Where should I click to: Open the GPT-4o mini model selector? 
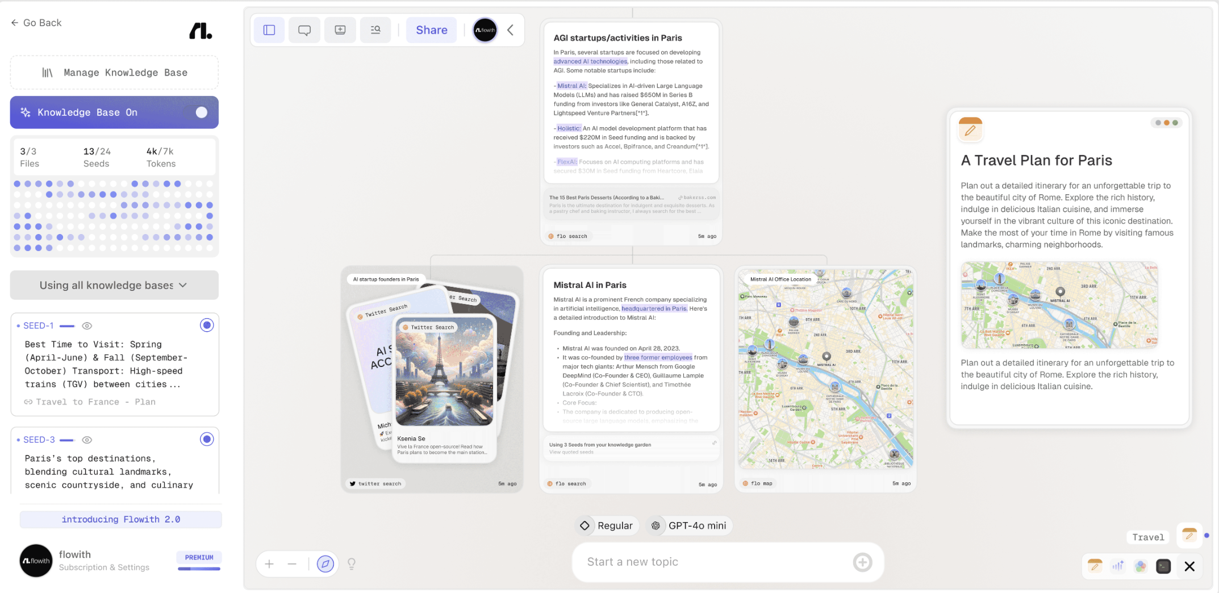coord(688,526)
